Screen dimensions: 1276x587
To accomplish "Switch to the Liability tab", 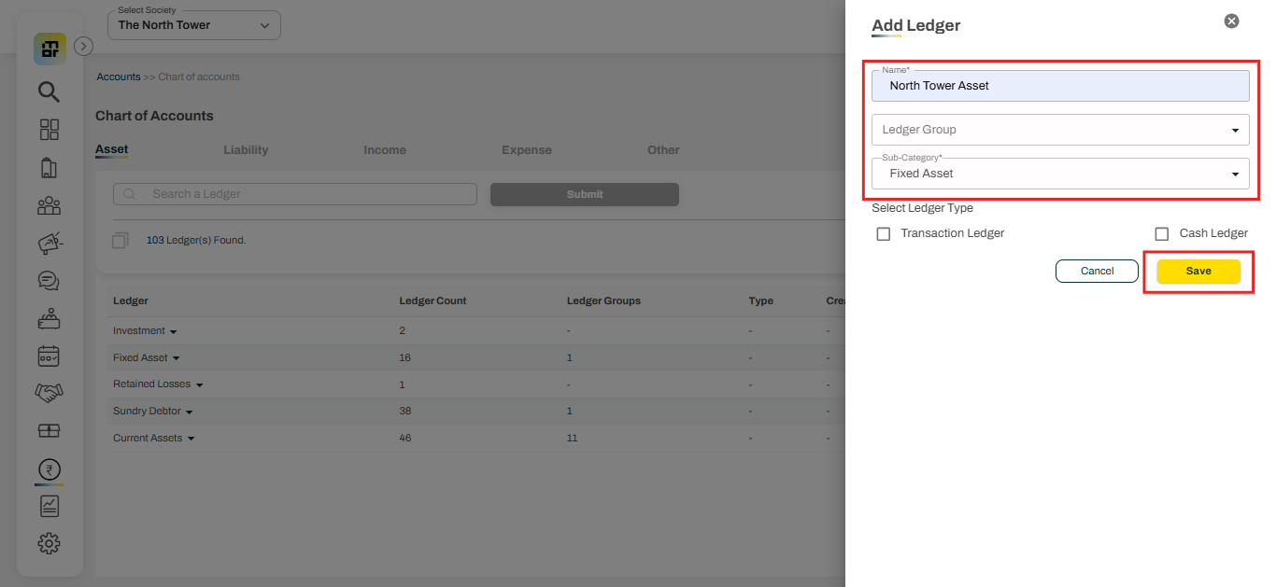I will (x=246, y=150).
